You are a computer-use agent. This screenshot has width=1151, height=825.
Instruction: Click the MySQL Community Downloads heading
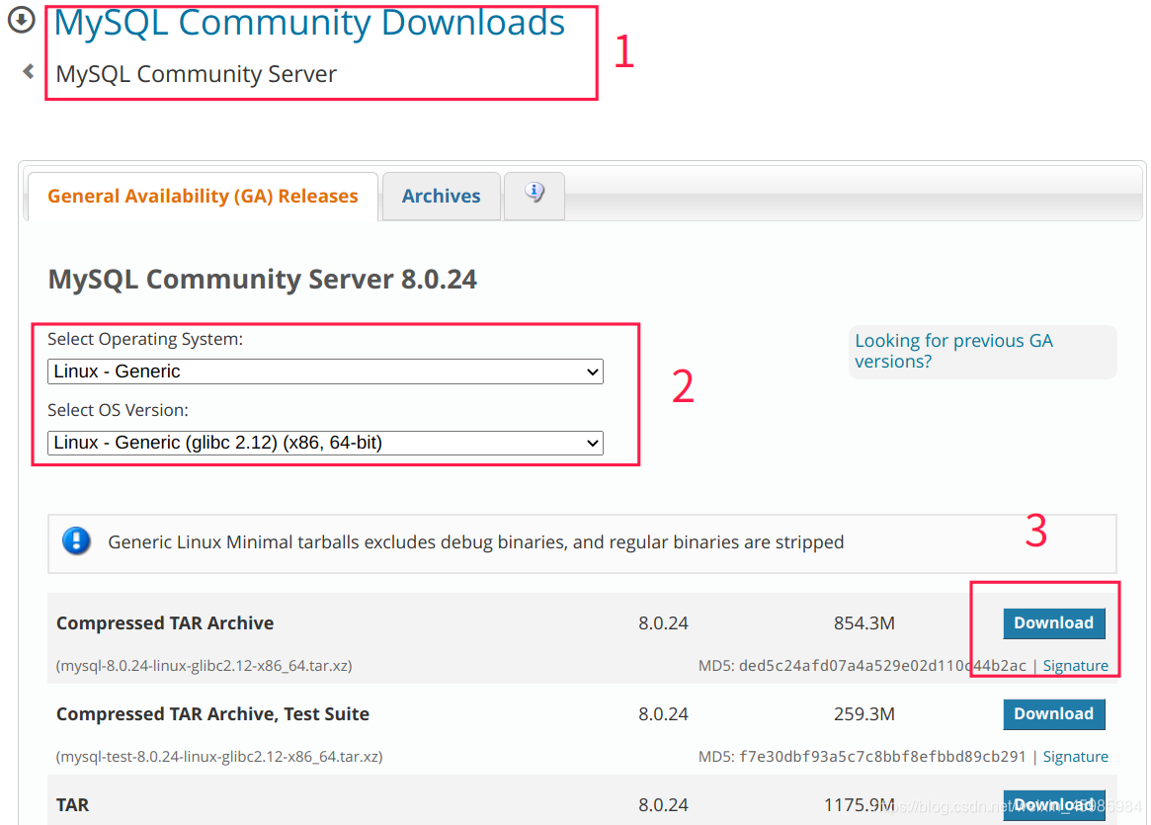(309, 22)
